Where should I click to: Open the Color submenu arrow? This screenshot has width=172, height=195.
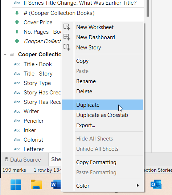point(138,186)
